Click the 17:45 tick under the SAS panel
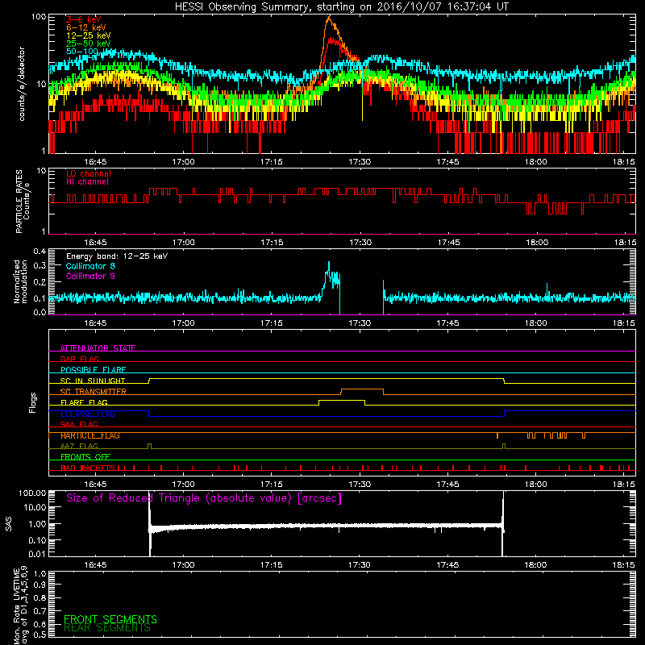645x645 pixels. [447, 565]
